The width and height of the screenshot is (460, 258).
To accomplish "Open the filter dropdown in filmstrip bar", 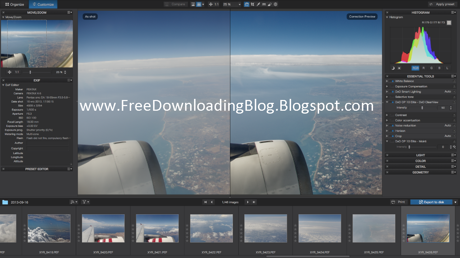I will pos(86,202).
